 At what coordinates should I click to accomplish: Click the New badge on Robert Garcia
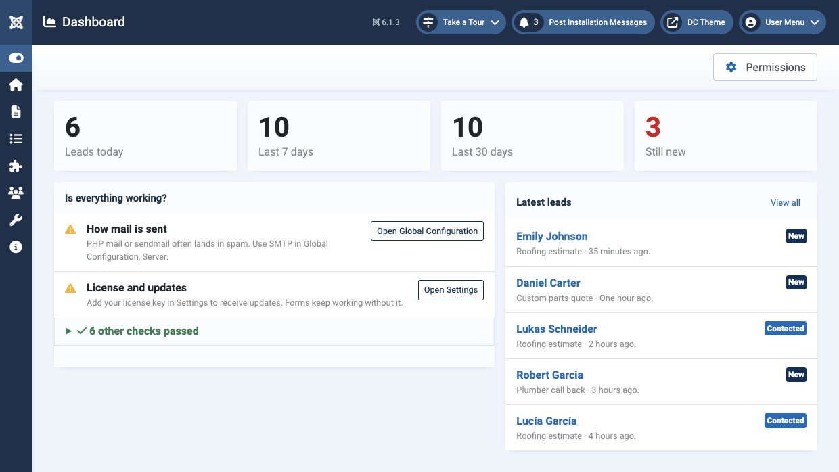pos(796,375)
